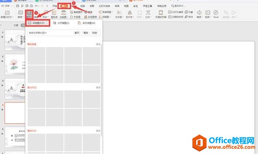Choose 分页插图 paged illustration option
258x154 pixels.
point(61,23)
